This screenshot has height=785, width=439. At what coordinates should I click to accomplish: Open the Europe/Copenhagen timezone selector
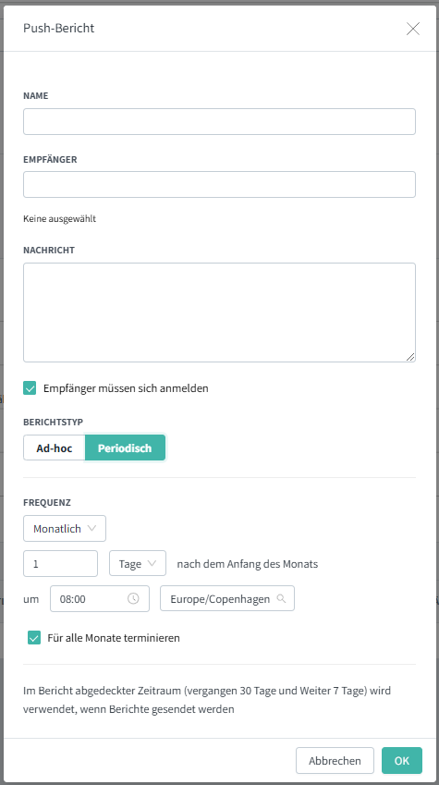[227, 598]
